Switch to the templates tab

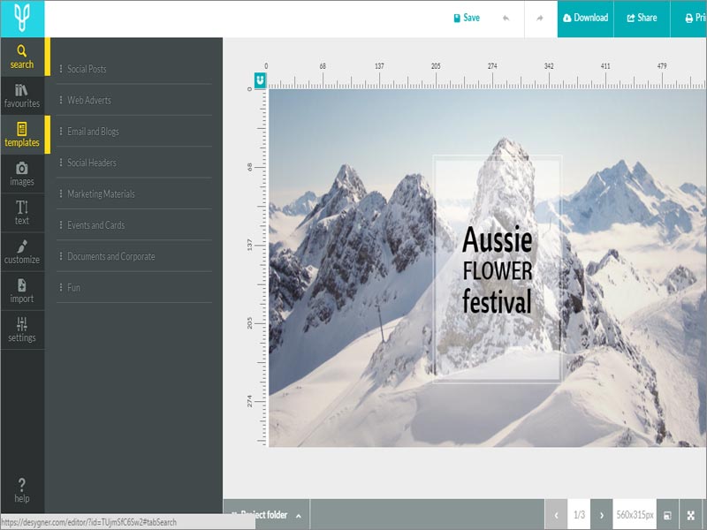[22, 135]
